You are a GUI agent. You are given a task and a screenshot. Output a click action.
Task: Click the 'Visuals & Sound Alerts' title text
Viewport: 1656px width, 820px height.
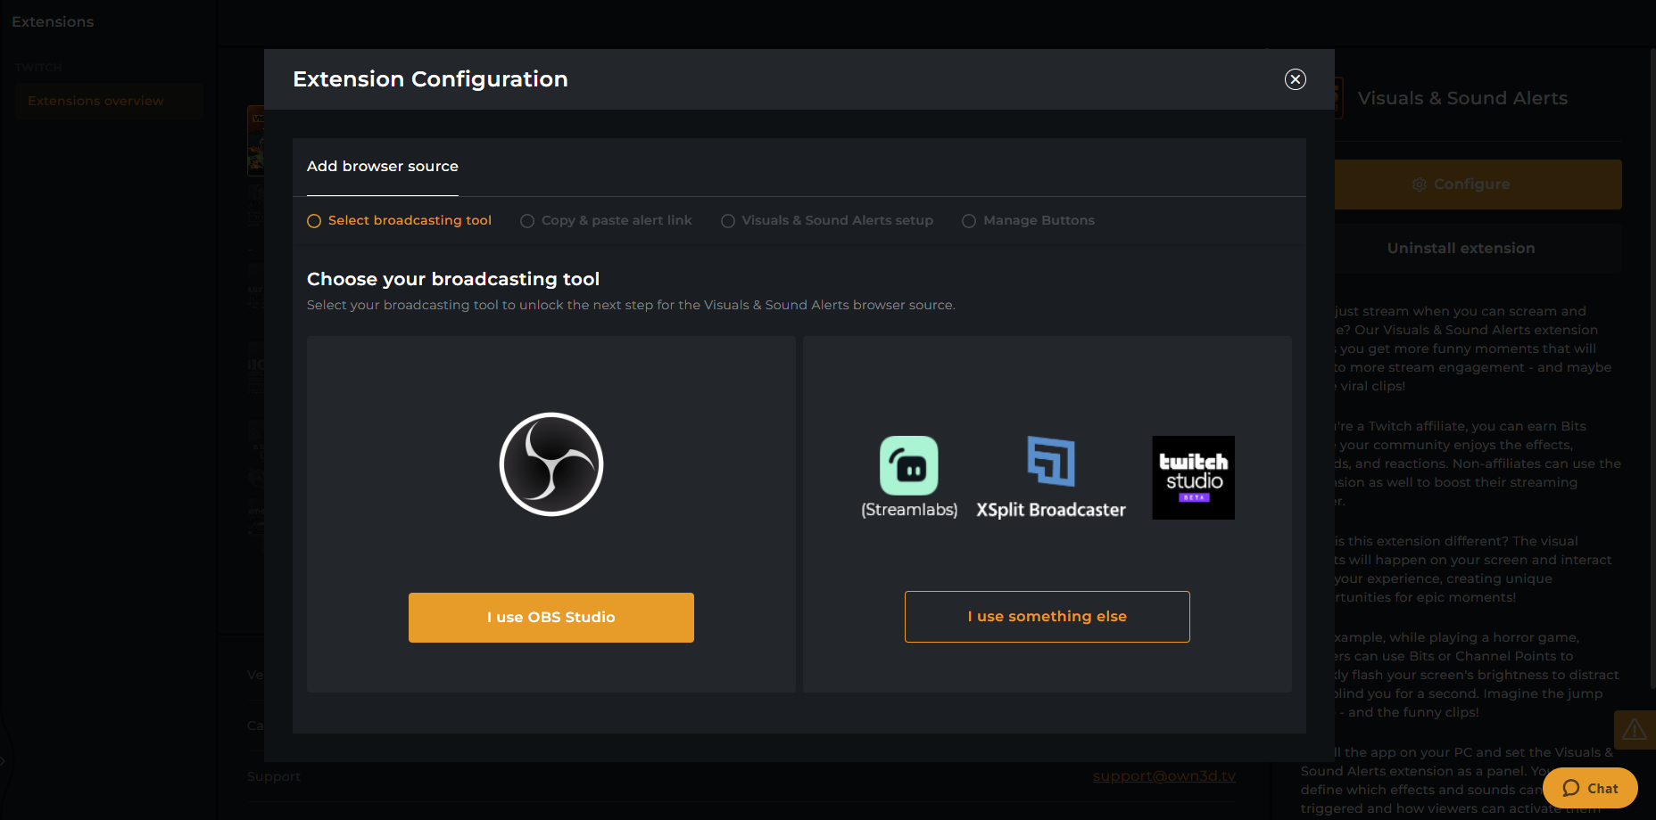tap(1462, 99)
